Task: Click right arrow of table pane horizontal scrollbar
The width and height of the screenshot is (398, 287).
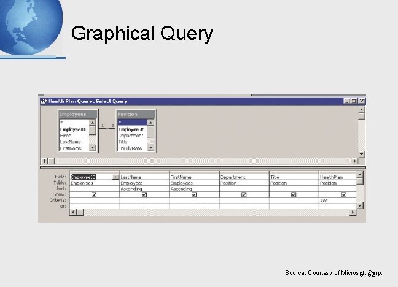Action: pos(355,161)
